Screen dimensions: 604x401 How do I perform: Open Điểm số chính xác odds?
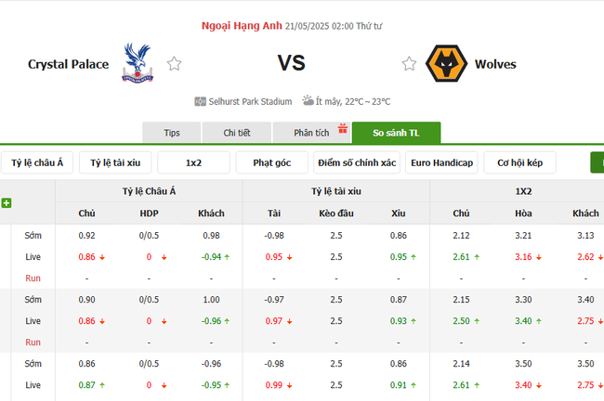pyautogui.click(x=357, y=162)
